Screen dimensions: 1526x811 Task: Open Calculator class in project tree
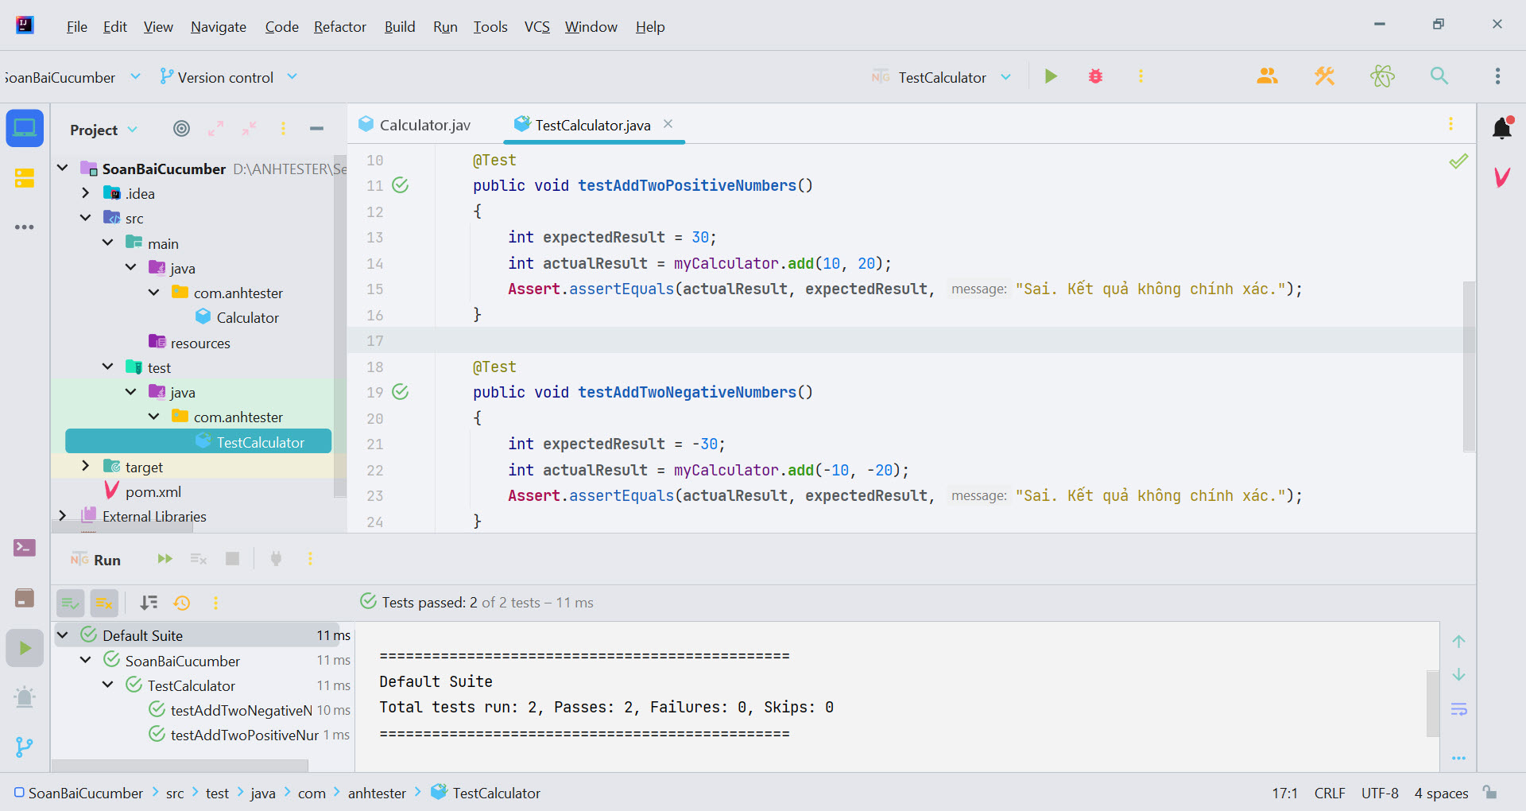click(247, 318)
